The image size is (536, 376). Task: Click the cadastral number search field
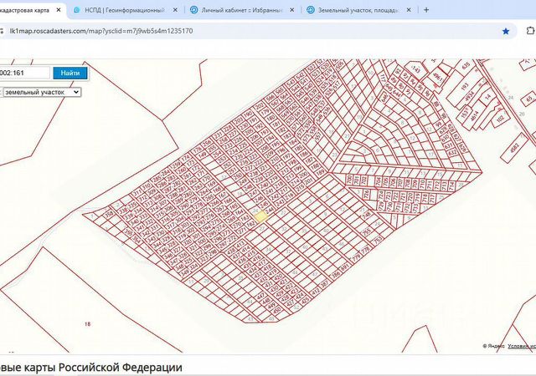click(x=23, y=74)
